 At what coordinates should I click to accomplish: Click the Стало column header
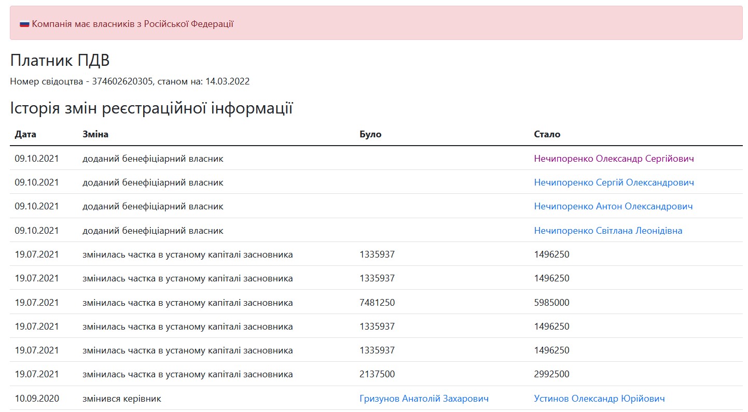547,134
